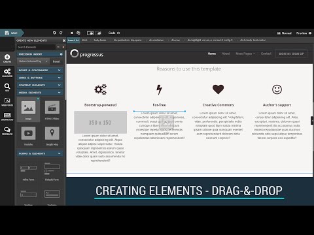Select the Youtube media element
The height and width of the screenshot is (235, 314).
click(28, 136)
